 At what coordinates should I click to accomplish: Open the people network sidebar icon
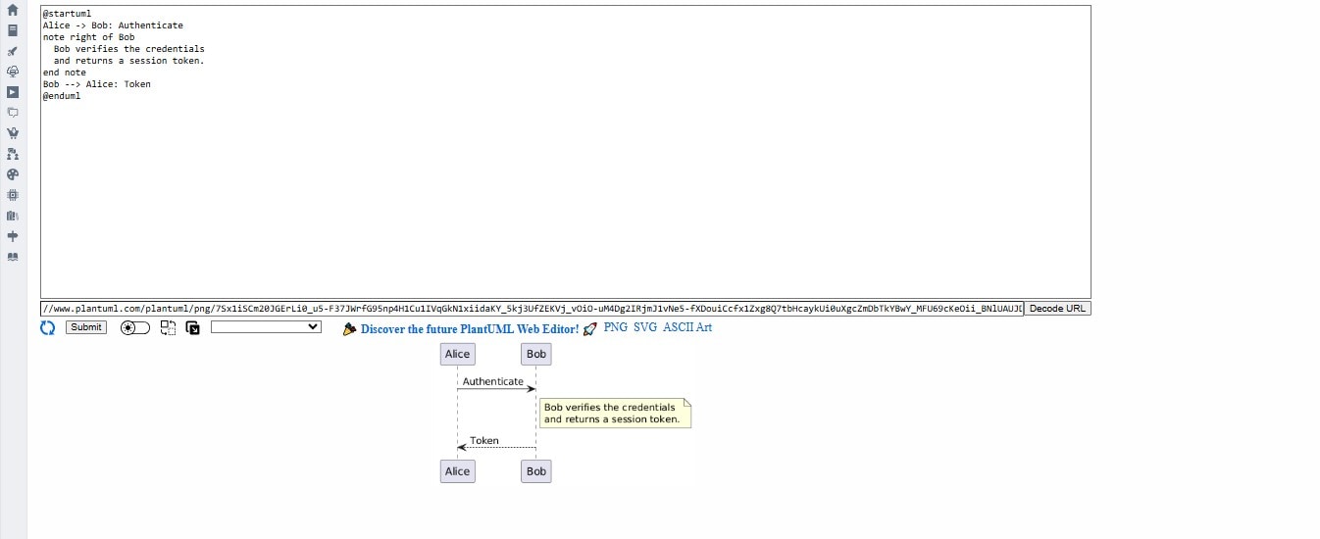tap(13, 154)
